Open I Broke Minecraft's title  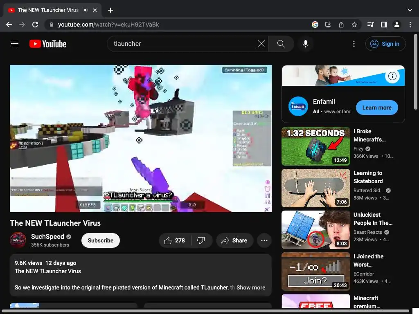(369, 135)
